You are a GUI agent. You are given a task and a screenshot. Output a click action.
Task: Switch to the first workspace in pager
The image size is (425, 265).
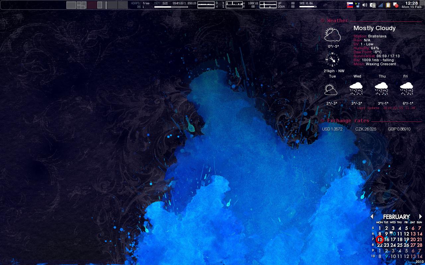tap(71, 5)
